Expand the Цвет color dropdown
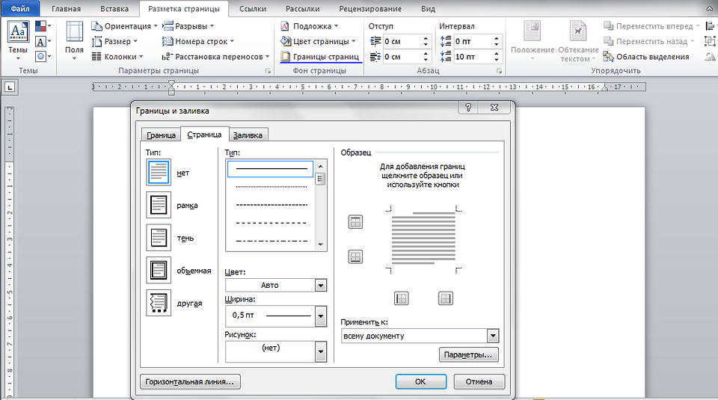 click(x=320, y=285)
